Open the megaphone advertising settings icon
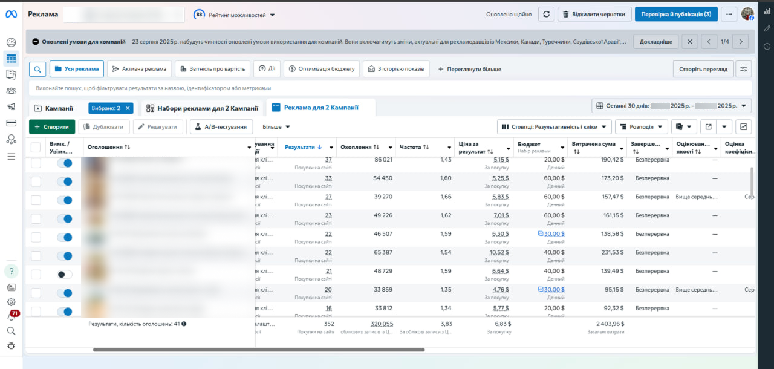The height and width of the screenshot is (369, 774). coord(11,107)
